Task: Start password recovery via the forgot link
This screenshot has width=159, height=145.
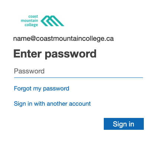Action: point(42,89)
